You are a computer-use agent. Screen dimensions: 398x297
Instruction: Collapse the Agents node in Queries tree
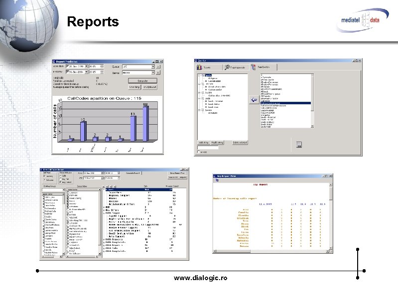point(199,75)
